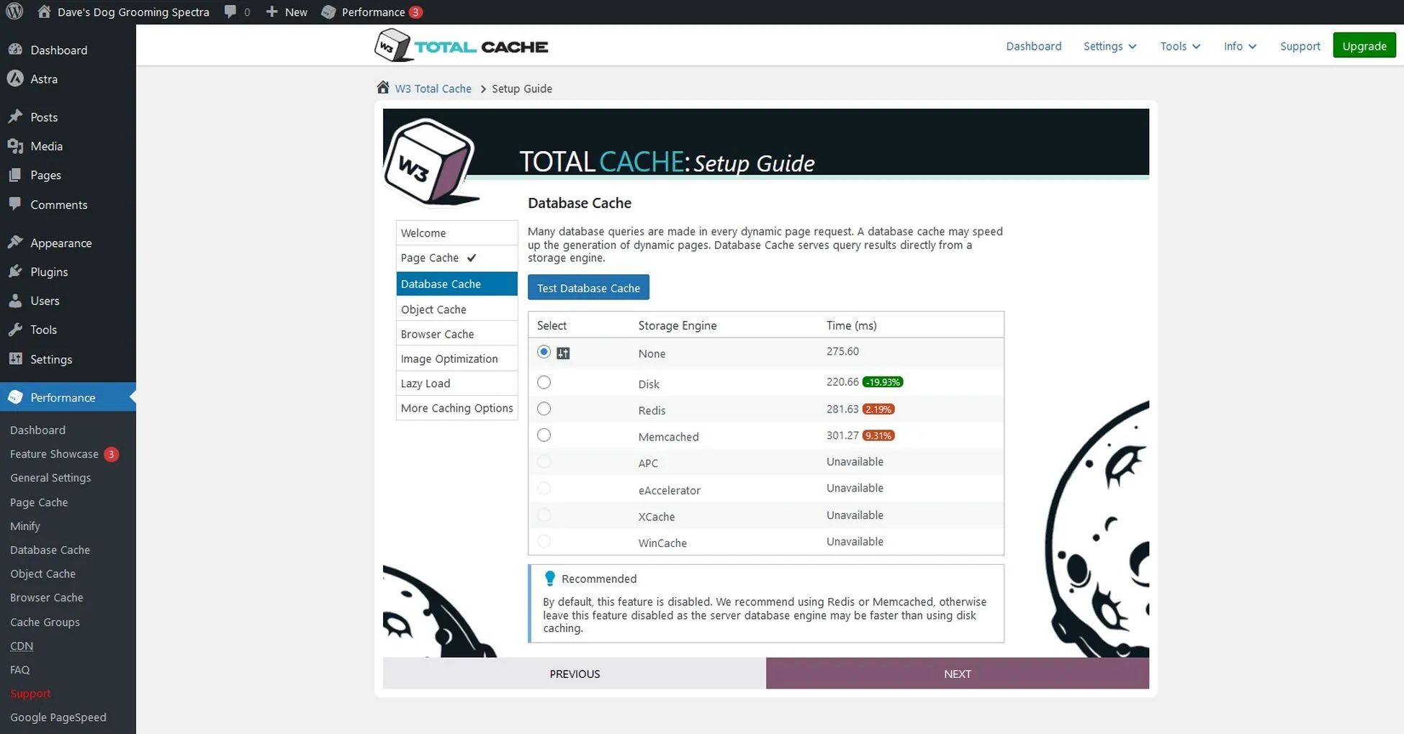Click the -19.93% green badge for Disk
This screenshot has width=1404, height=734.
[883, 382]
